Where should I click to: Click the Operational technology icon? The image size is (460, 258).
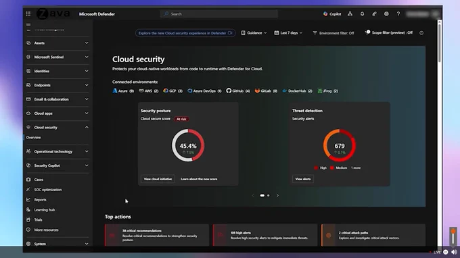click(x=28, y=151)
